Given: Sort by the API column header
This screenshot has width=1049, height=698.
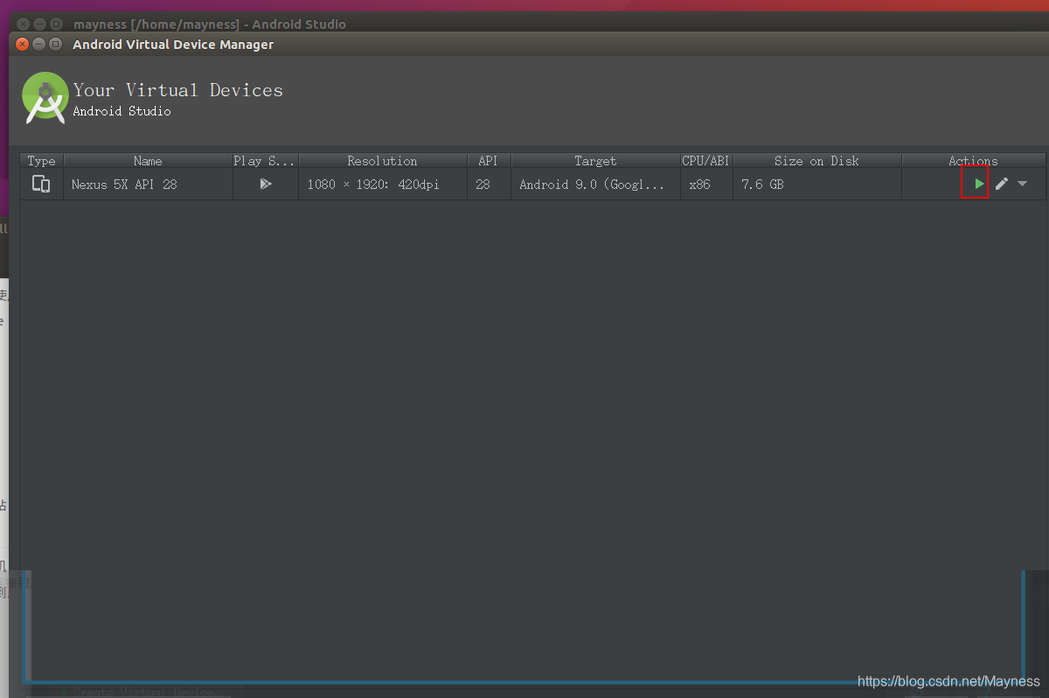Looking at the screenshot, I should (x=488, y=161).
